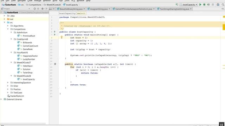Expand the Algorithms folder
This screenshot has width=225, height=126.
coord(8,26)
